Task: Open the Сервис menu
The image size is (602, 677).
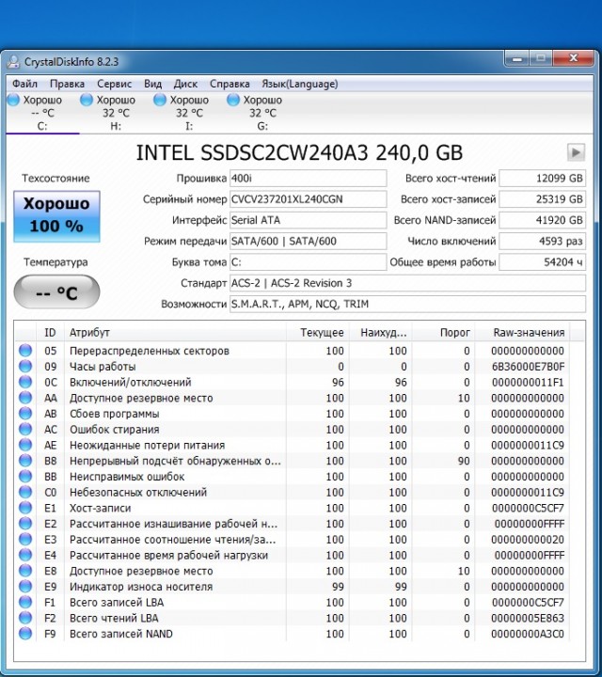Action: coord(114,84)
